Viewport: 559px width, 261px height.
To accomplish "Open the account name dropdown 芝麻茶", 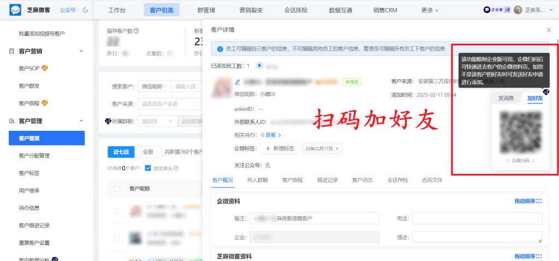I will 539,10.
